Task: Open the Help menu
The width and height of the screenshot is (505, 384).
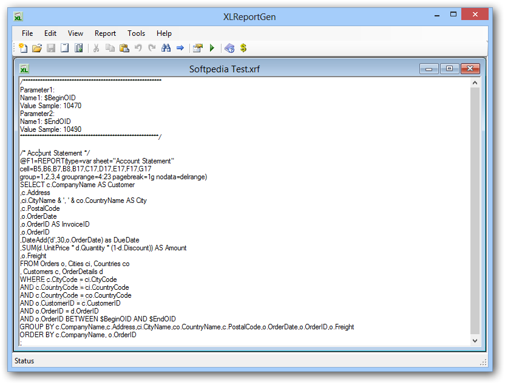Action: point(164,33)
